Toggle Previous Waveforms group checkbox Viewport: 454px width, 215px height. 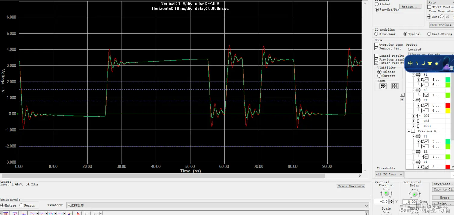tap(413, 131)
